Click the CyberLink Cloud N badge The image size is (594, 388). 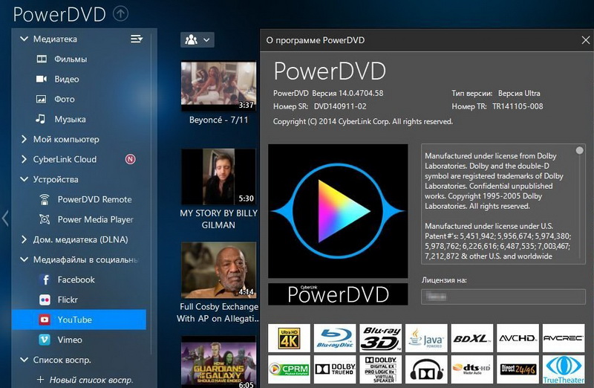(131, 159)
